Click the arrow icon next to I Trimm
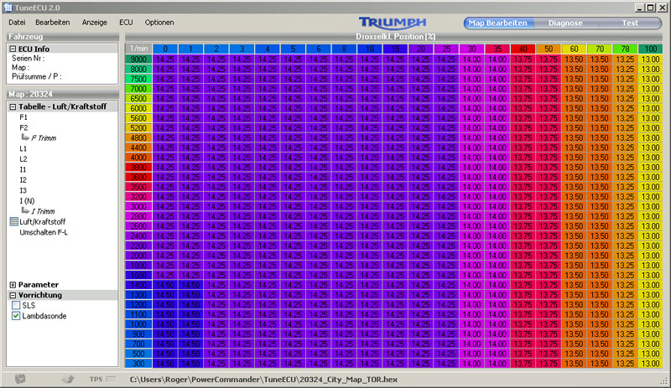The image size is (671, 388). click(x=25, y=210)
